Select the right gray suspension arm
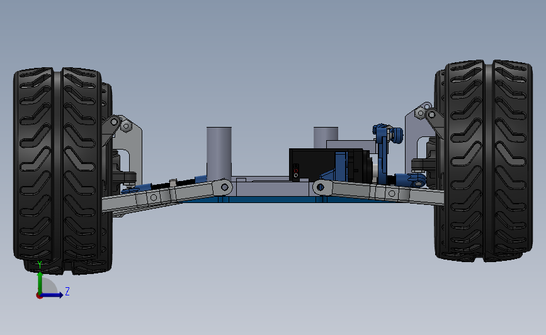Image resolution: width=546 pixels, height=335 pixels. click(378, 192)
